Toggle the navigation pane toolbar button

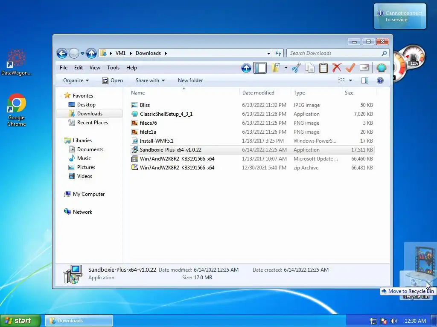[x=260, y=68]
